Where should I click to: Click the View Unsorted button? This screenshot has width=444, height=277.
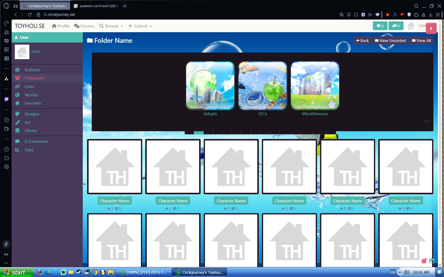390,40
